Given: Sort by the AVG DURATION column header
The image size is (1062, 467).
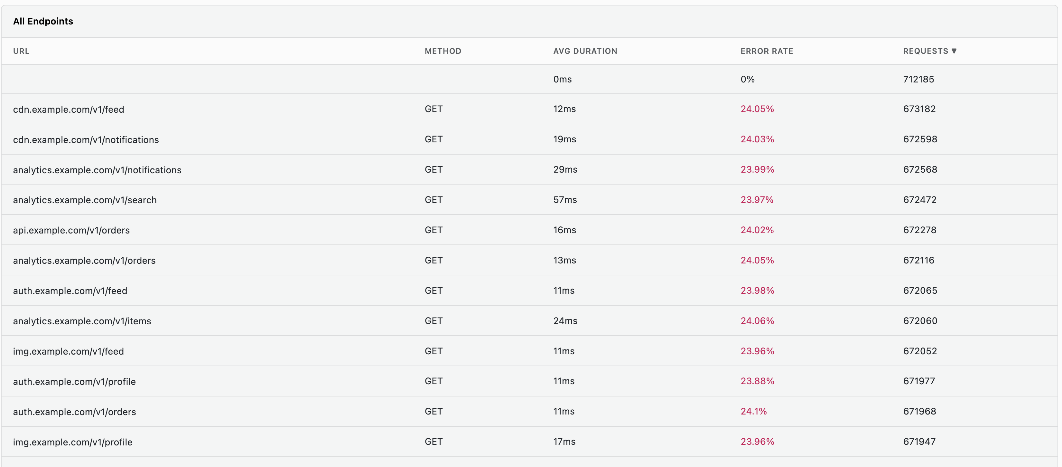Looking at the screenshot, I should pyautogui.click(x=585, y=51).
